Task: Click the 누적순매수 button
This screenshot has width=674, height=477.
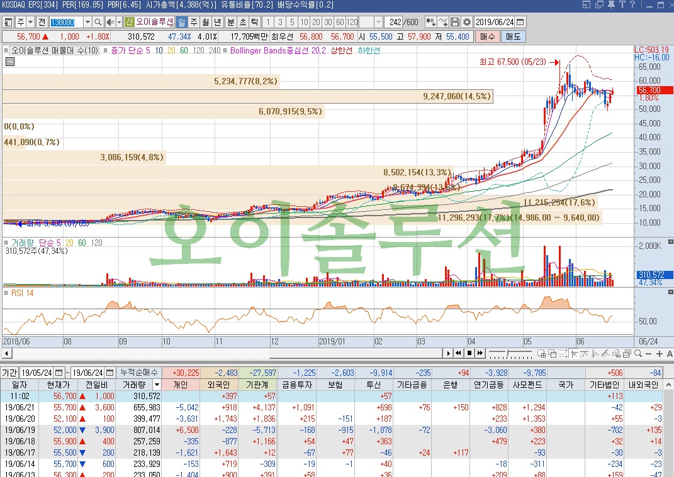Action: click(139, 372)
